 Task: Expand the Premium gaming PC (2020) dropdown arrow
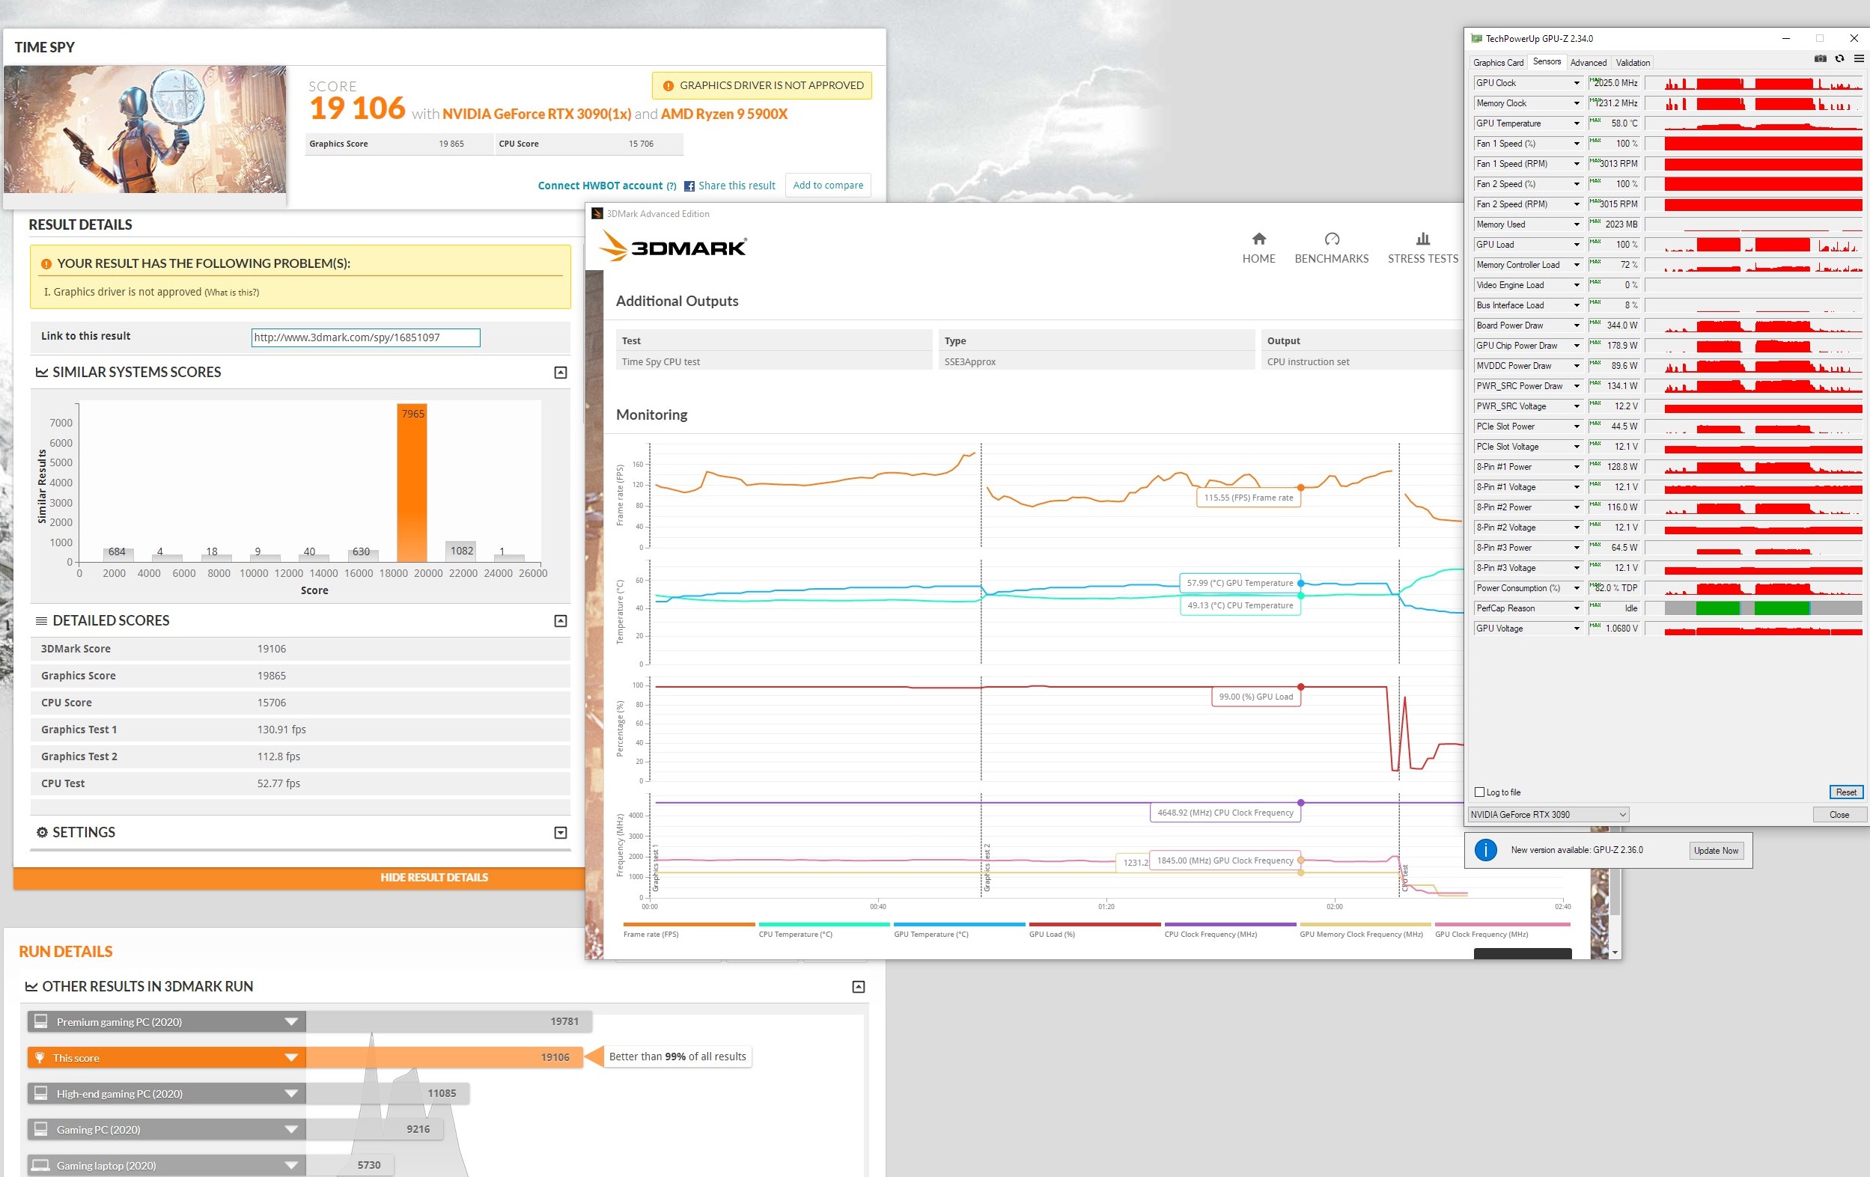(291, 1021)
